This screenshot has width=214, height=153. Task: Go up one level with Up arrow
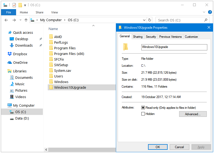point(26,20)
